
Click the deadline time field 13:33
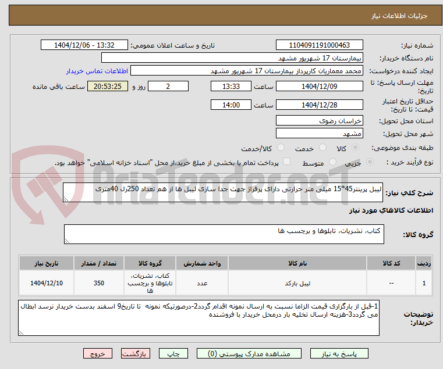tap(231, 86)
